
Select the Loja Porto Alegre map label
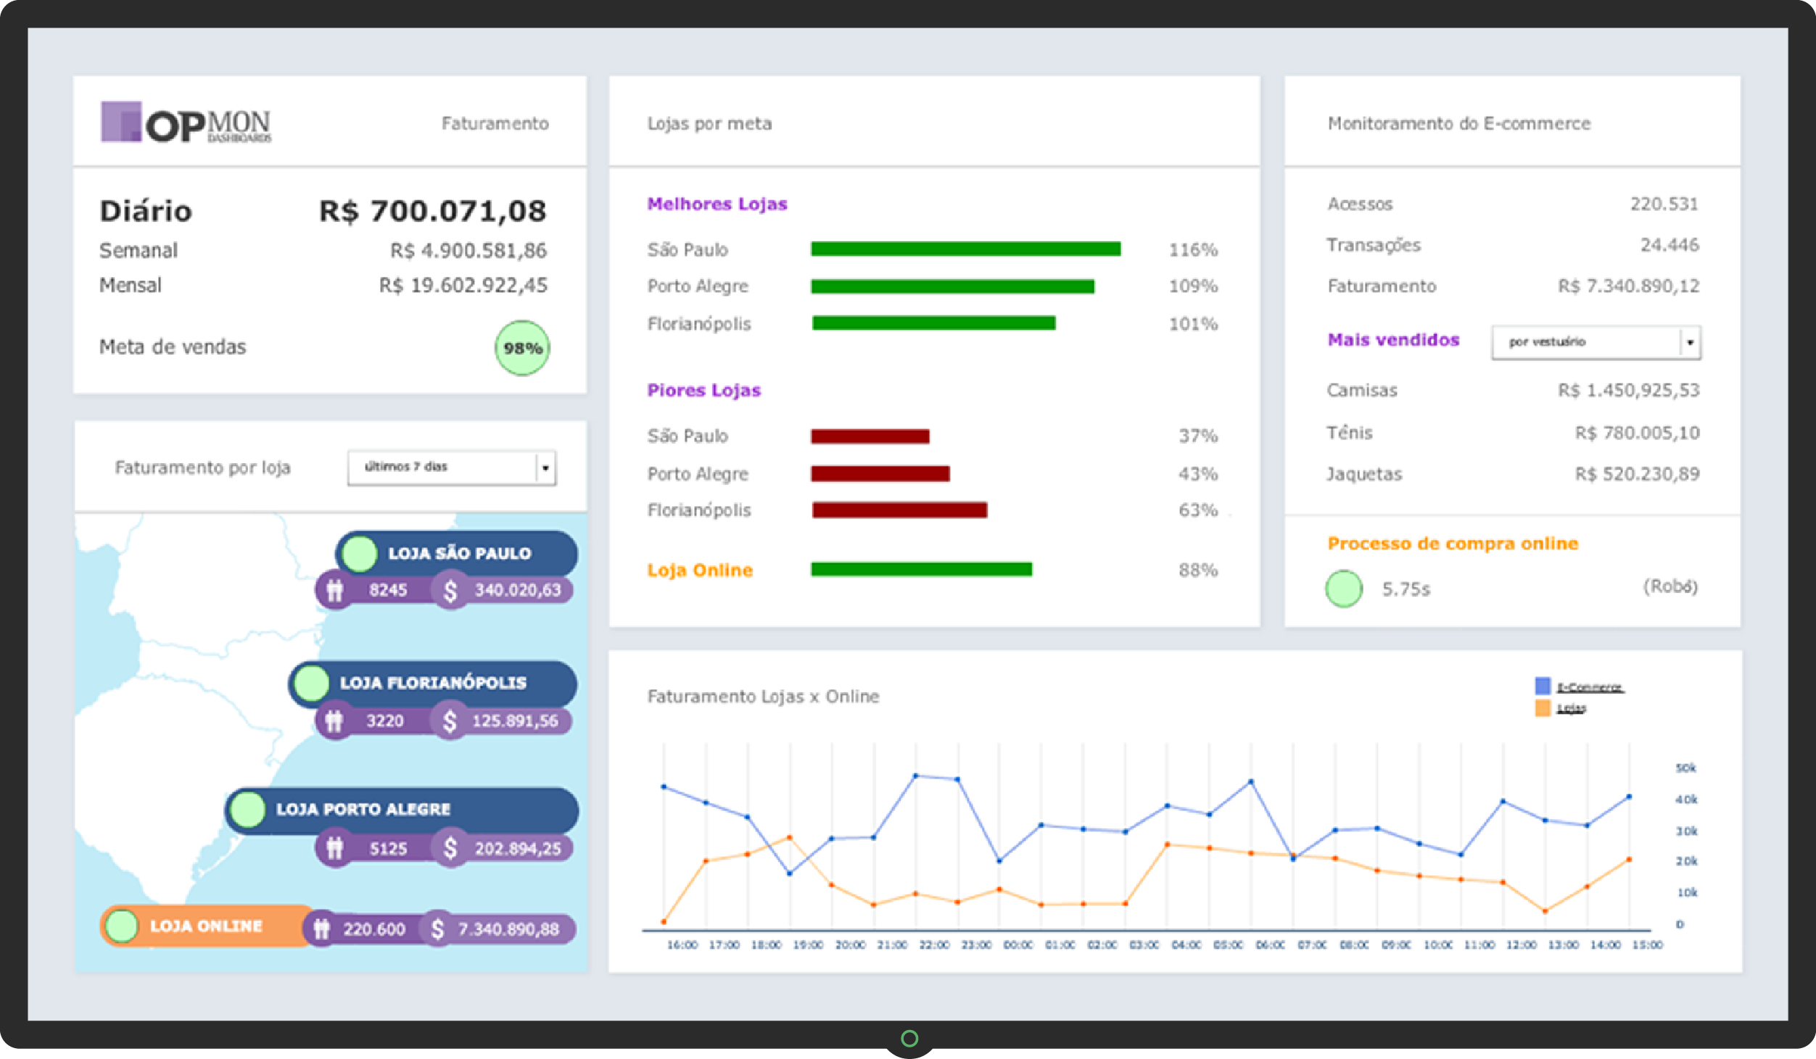[x=402, y=810]
